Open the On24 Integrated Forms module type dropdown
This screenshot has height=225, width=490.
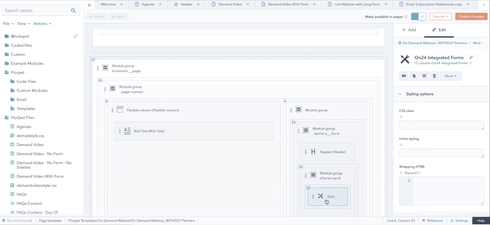point(451,63)
